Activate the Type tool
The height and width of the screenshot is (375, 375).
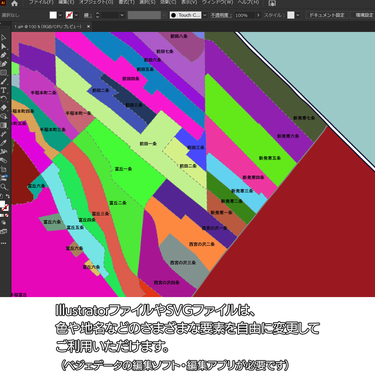point(4,90)
